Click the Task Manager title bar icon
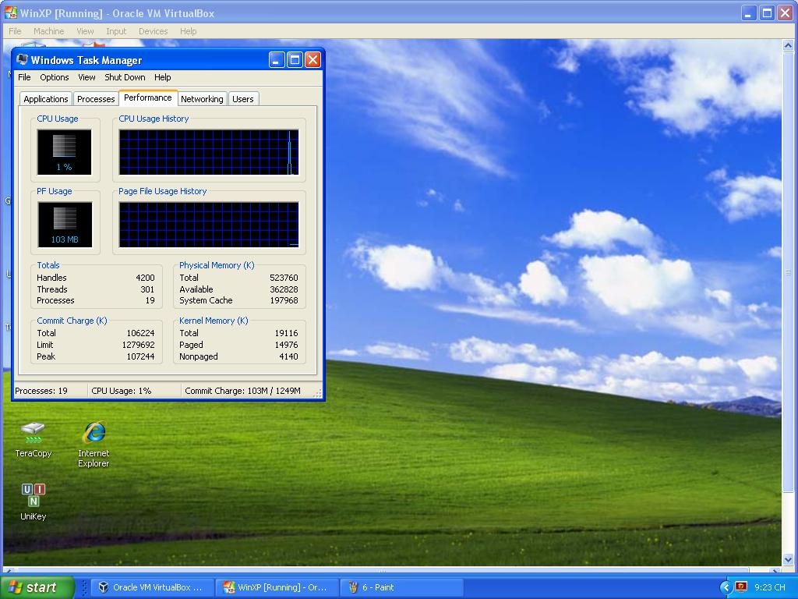Viewport: 798px width, 599px height. [x=23, y=60]
